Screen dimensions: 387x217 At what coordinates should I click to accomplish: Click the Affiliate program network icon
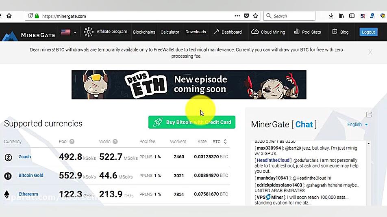click(x=88, y=32)
